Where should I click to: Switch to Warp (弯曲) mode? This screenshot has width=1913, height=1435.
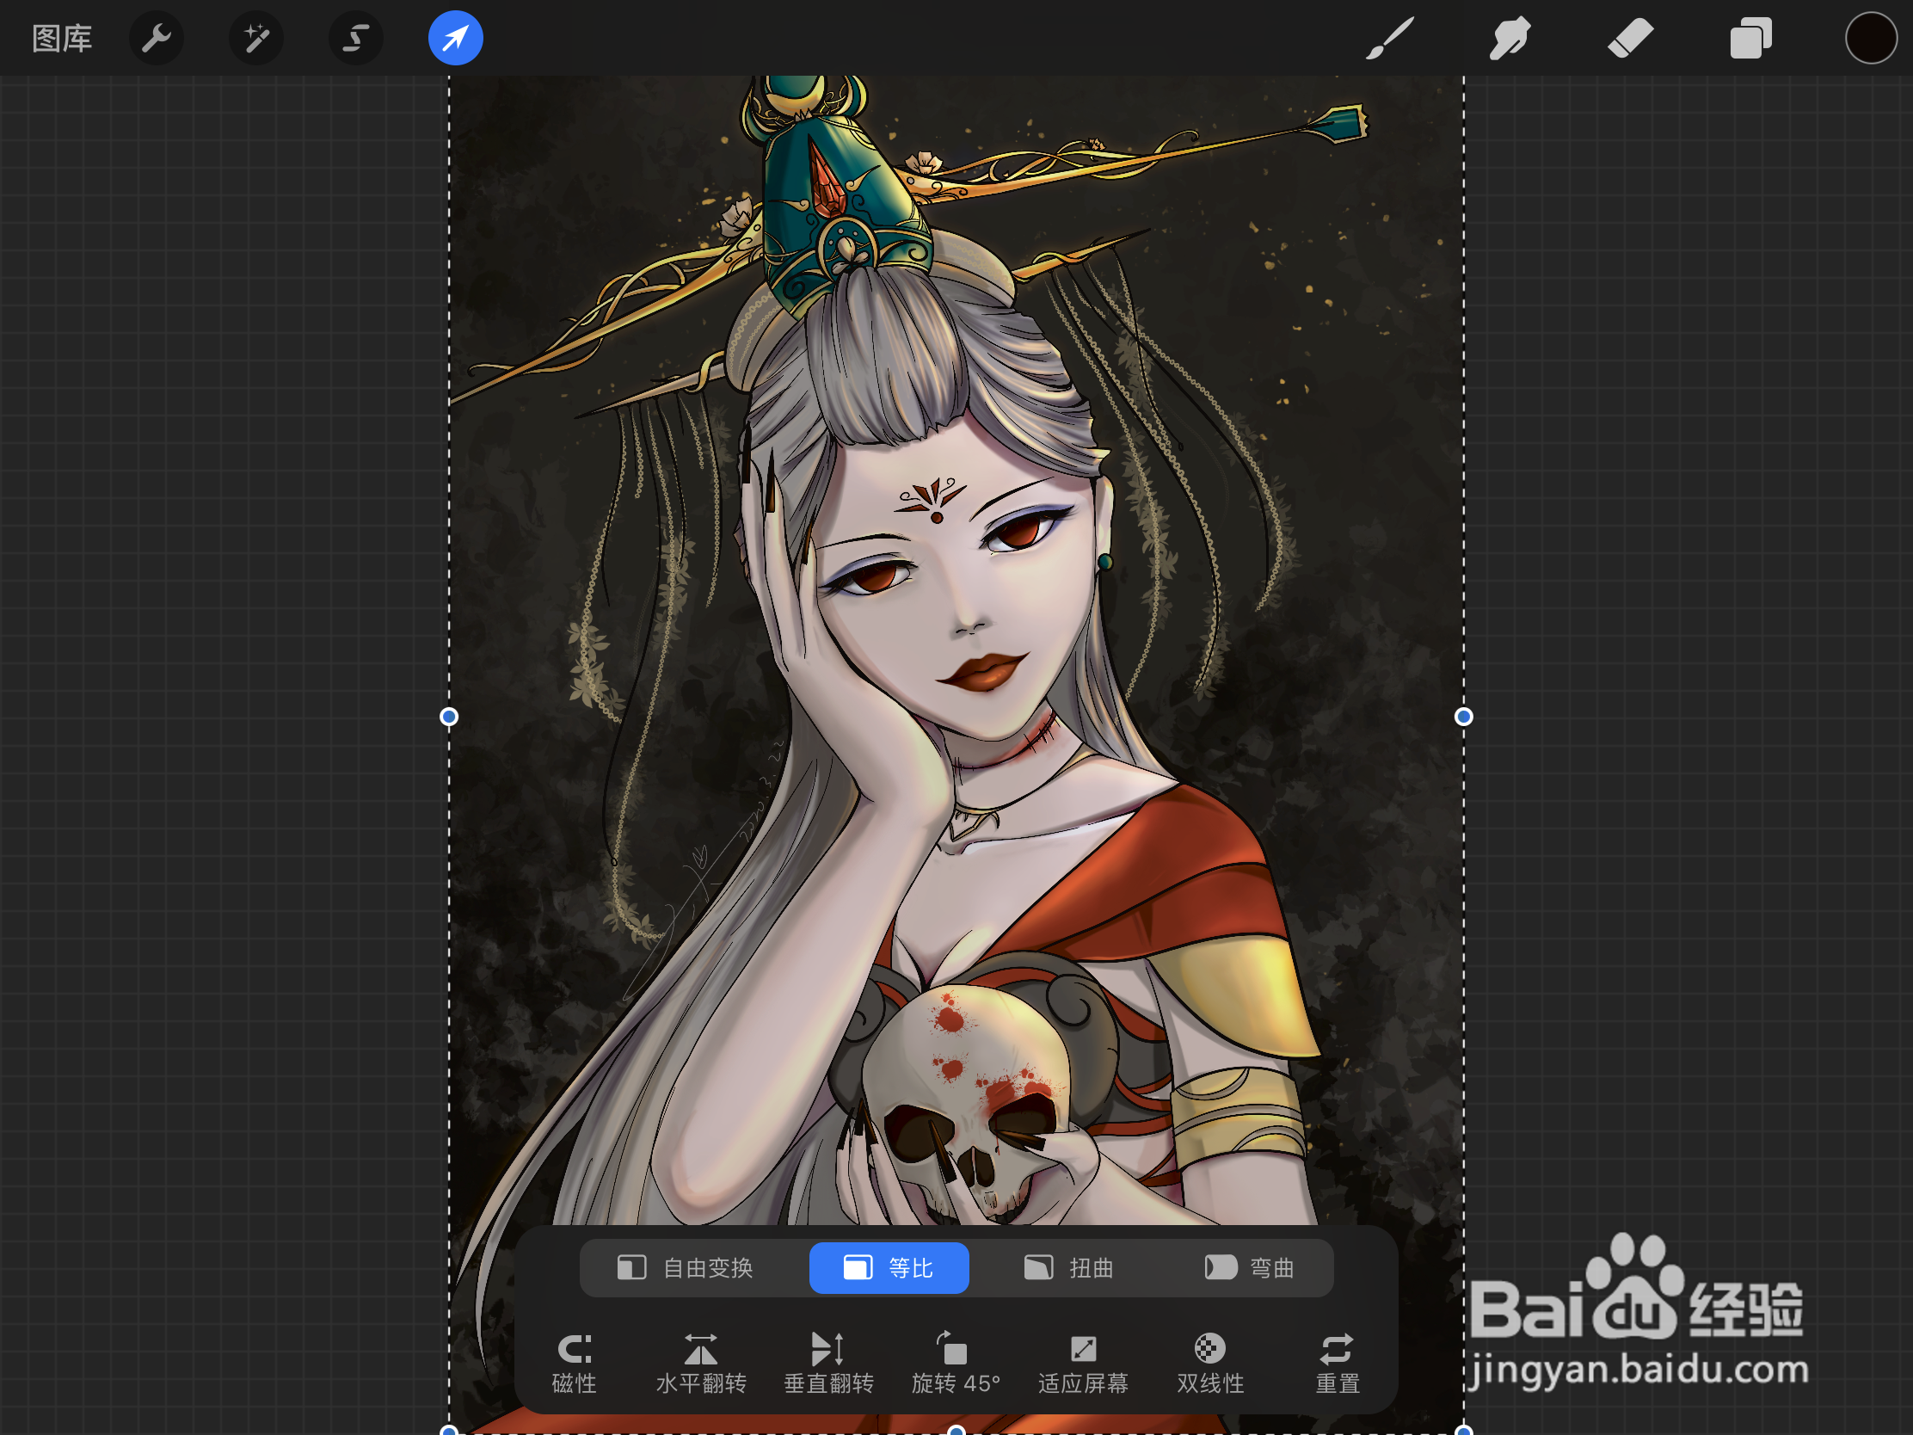point(1249,1268)
